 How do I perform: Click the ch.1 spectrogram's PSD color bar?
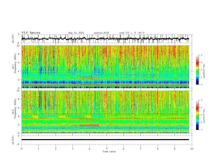tap(197, 70)
